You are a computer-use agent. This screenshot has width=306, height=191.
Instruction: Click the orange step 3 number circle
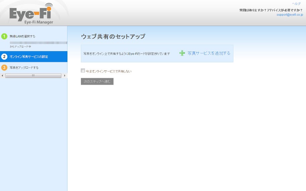pyautogui.click(x=4, y=68)
